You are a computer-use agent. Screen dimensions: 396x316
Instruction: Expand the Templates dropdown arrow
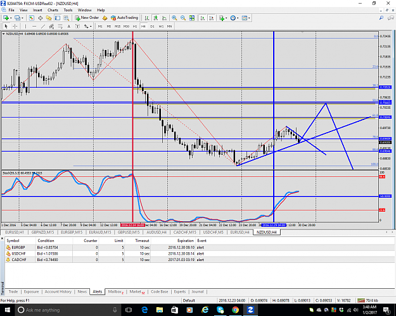point(249,18)
